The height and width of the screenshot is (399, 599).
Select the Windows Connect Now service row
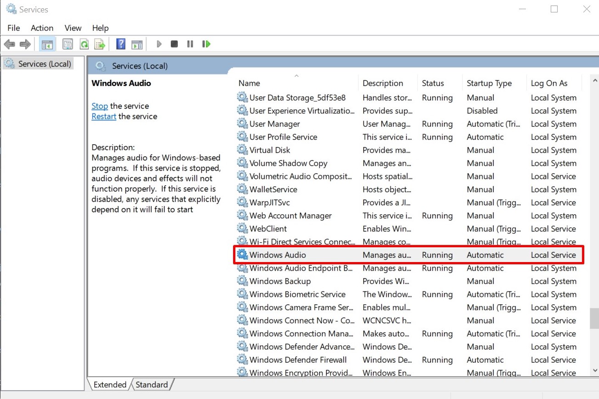[409, 320]
